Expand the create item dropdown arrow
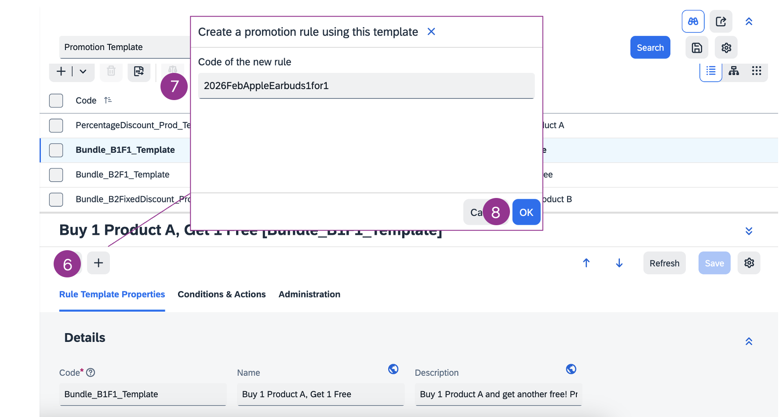This screenshot has width=779, height=417. point(83,72)
